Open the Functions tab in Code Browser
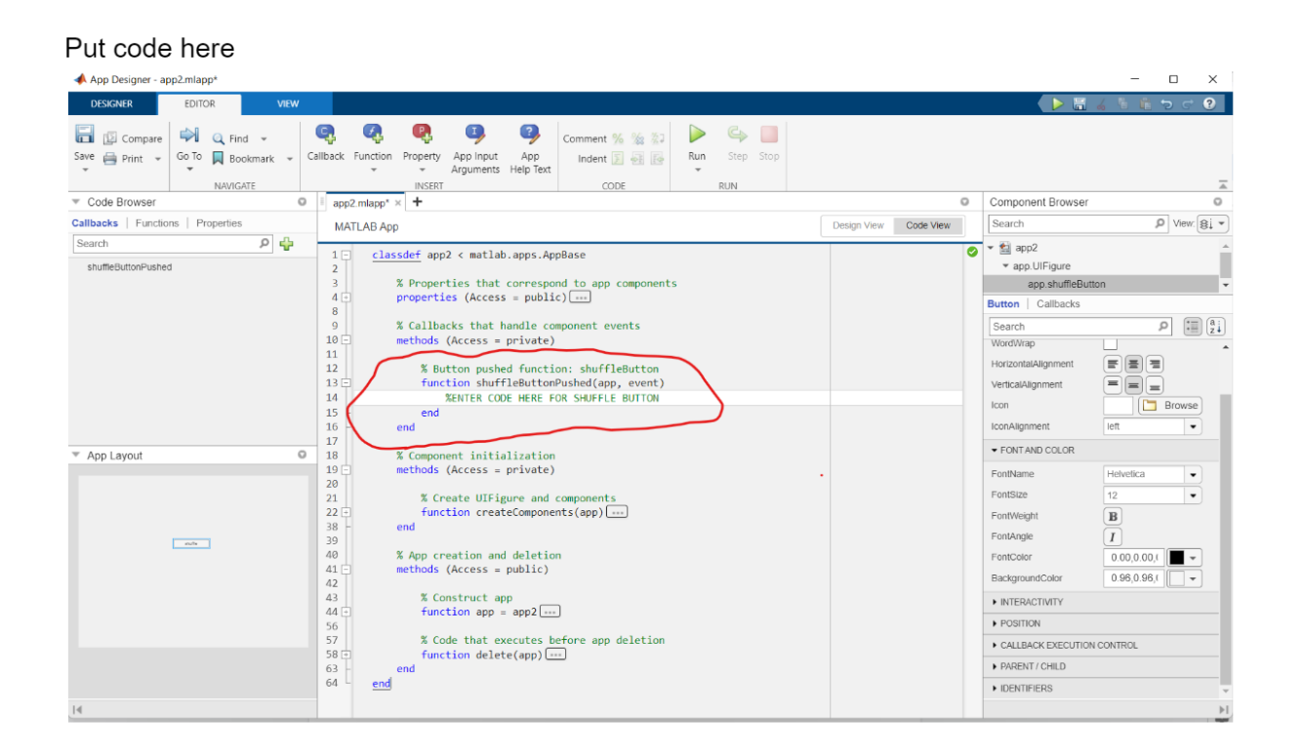 pyautogui.click(x=157, y=223)
